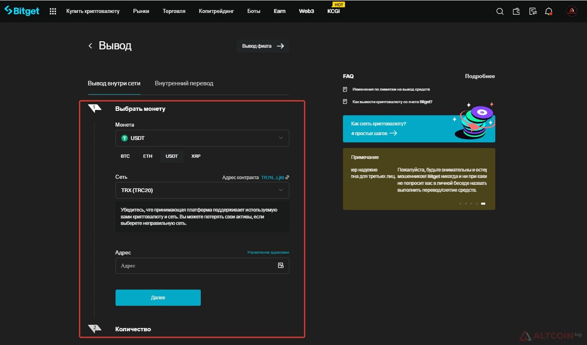587x345 pixels.
Task: Open the Web3 menu
Action: coord(306,11)
